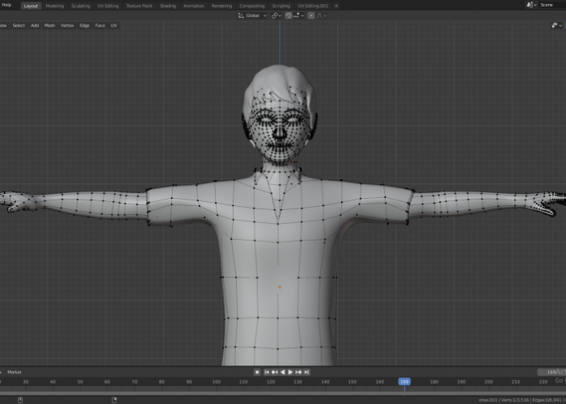This screenshot has width=566, height=404.
Task: Add a new workspace with the plus icon
Action: point(336,6)
